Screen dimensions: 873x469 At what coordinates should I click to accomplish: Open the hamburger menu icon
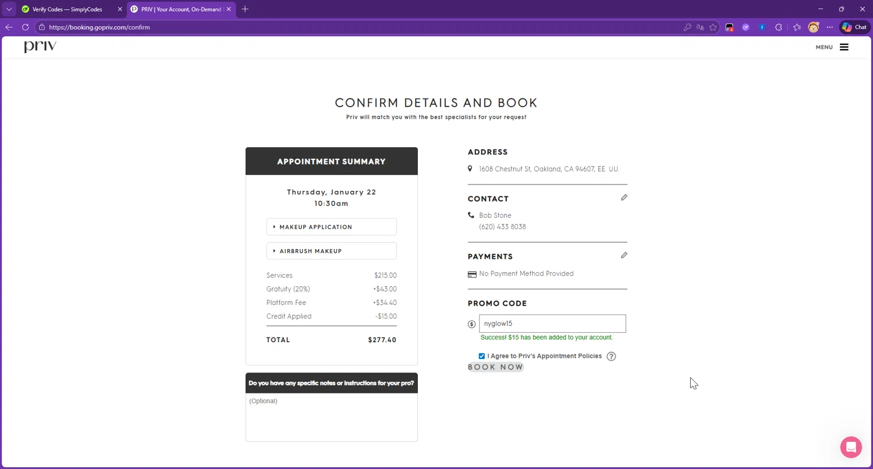click(x=844, y=47)
